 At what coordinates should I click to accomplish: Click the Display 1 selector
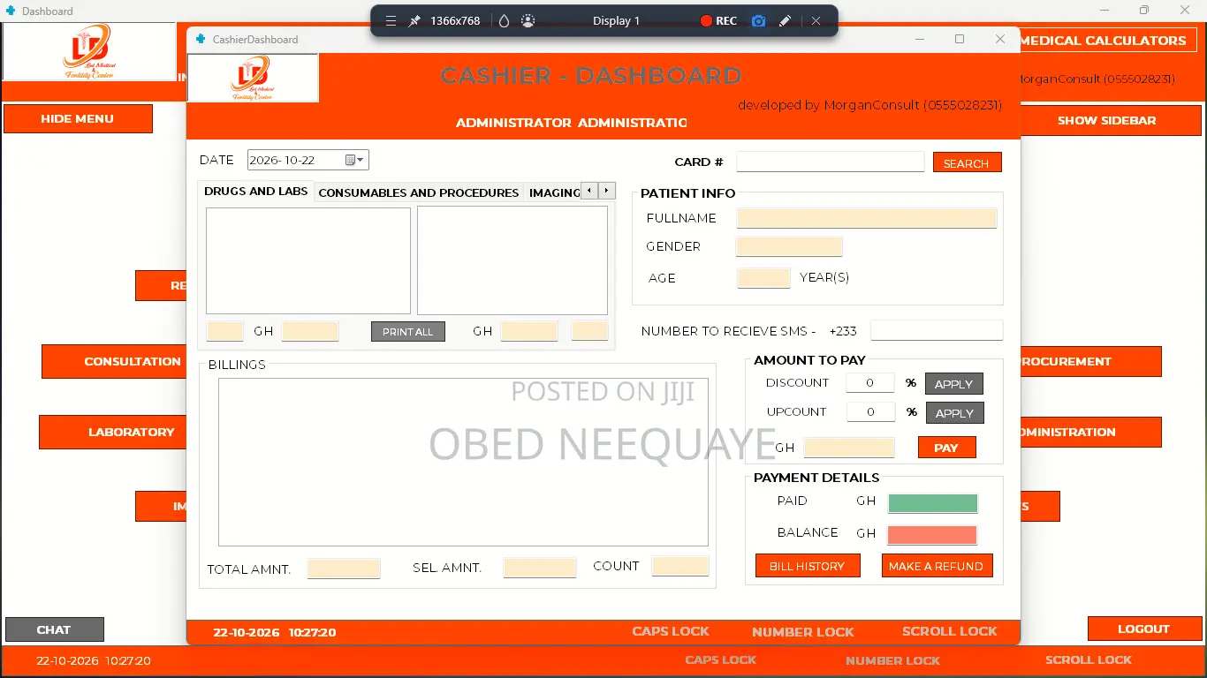(616, 20)
